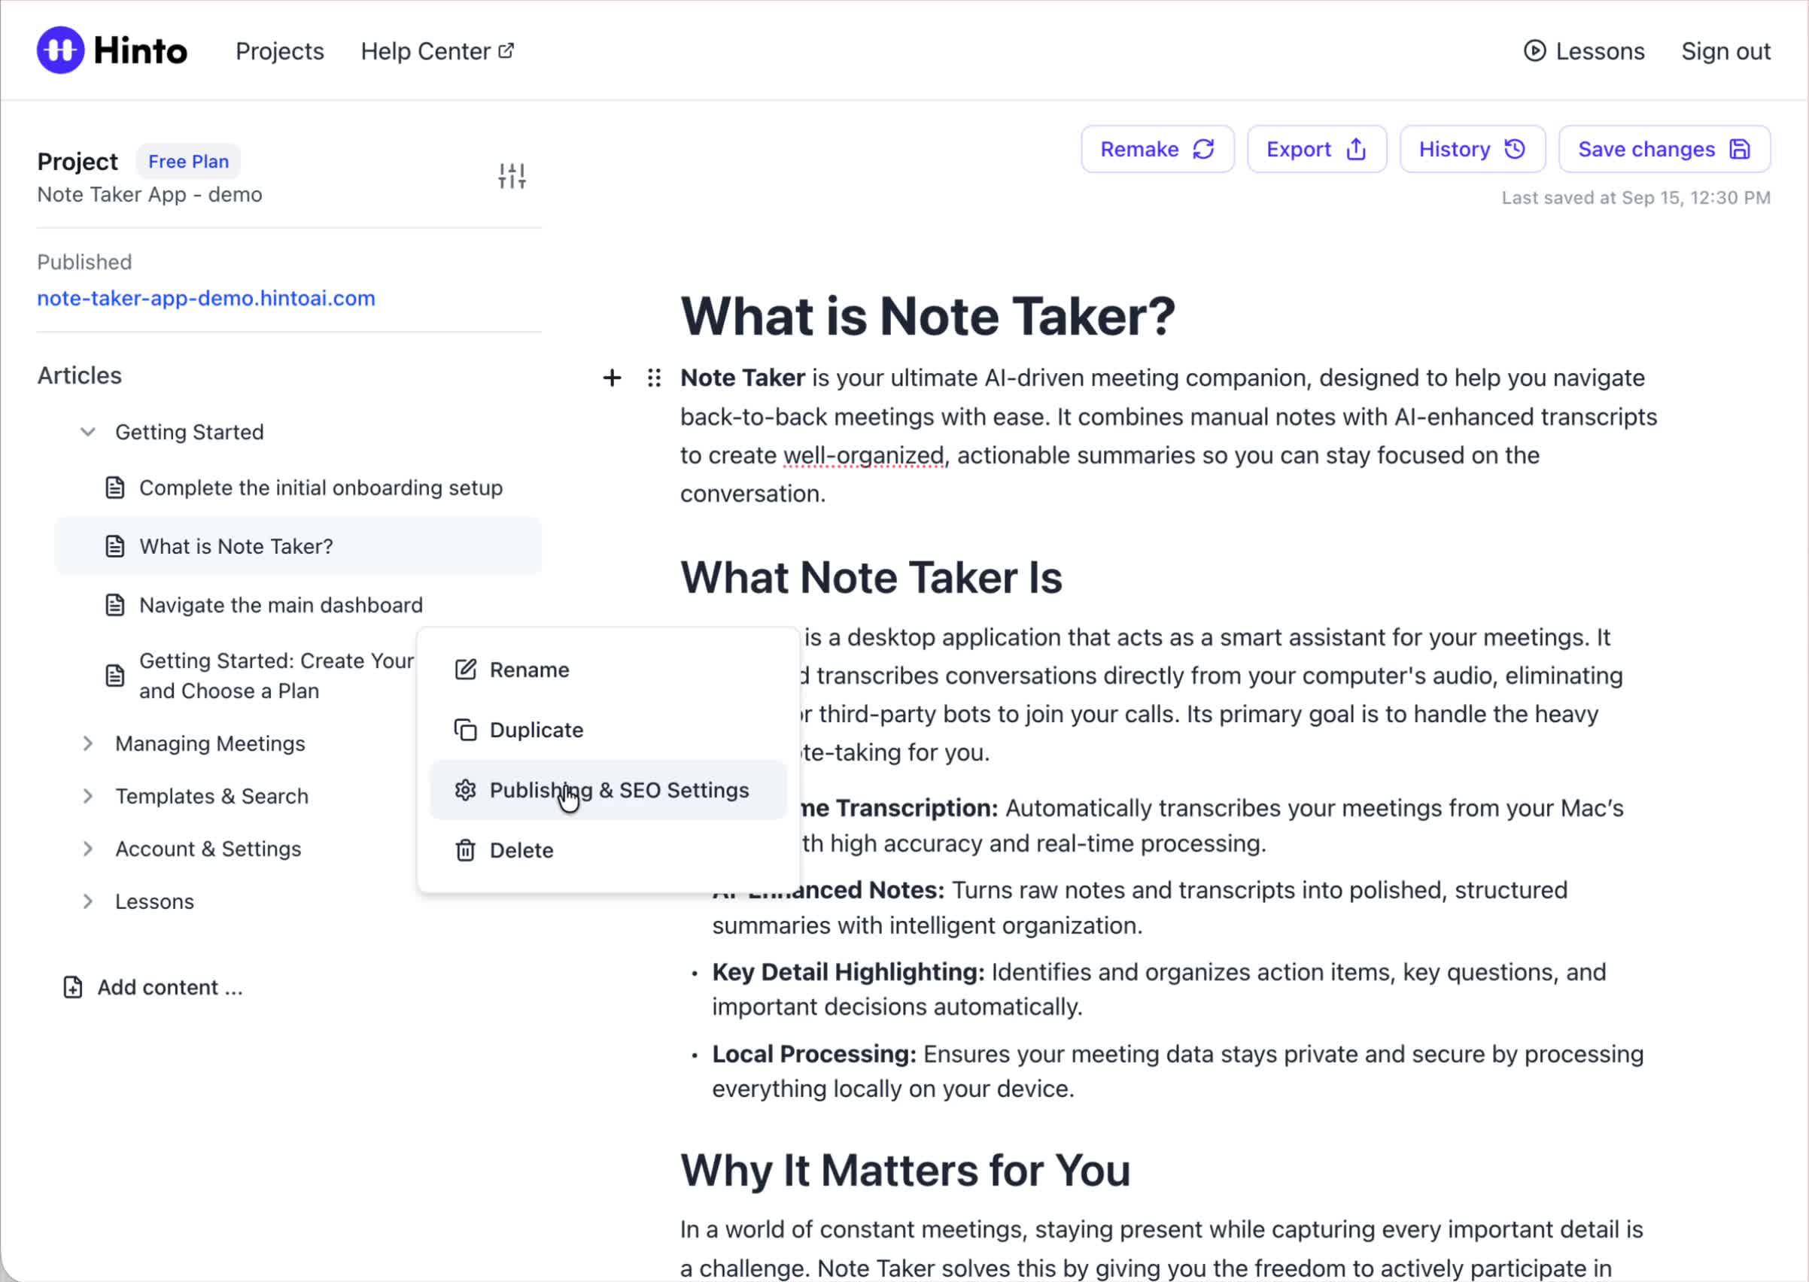Click the plus icon to add block
This screenshot has width=1809, height=1282.
pyautogui.click(x=612, y=378)
